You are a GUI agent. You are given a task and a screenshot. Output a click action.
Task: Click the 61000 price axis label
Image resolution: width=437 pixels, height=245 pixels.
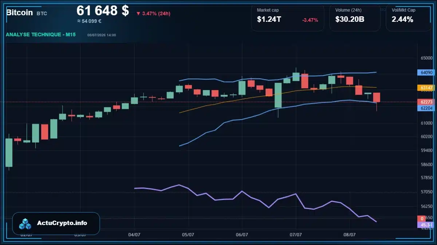click(426, 123)
